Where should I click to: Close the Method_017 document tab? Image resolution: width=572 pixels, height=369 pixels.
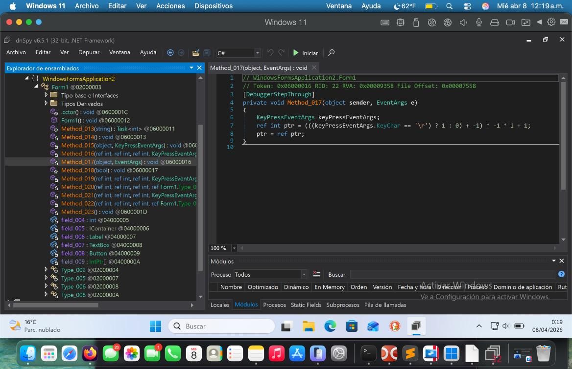(314, 68)
